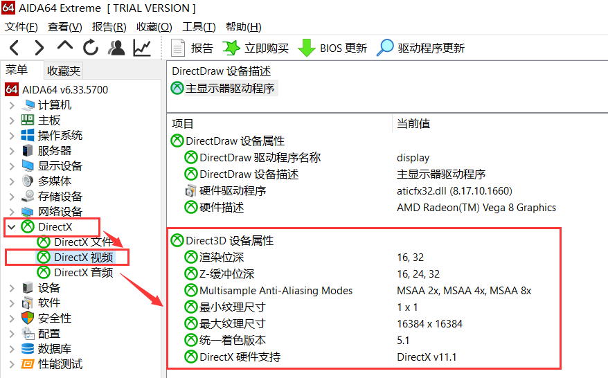Image resolution: width=608 pixels, height=378 pixels.
Task: Expand the 软件 tree node
Action: tap(12, 303)
